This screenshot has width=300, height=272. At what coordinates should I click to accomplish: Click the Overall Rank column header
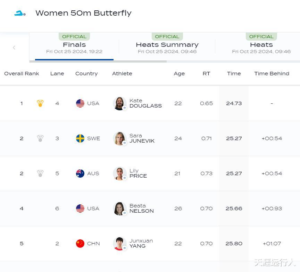click(22, 74)
